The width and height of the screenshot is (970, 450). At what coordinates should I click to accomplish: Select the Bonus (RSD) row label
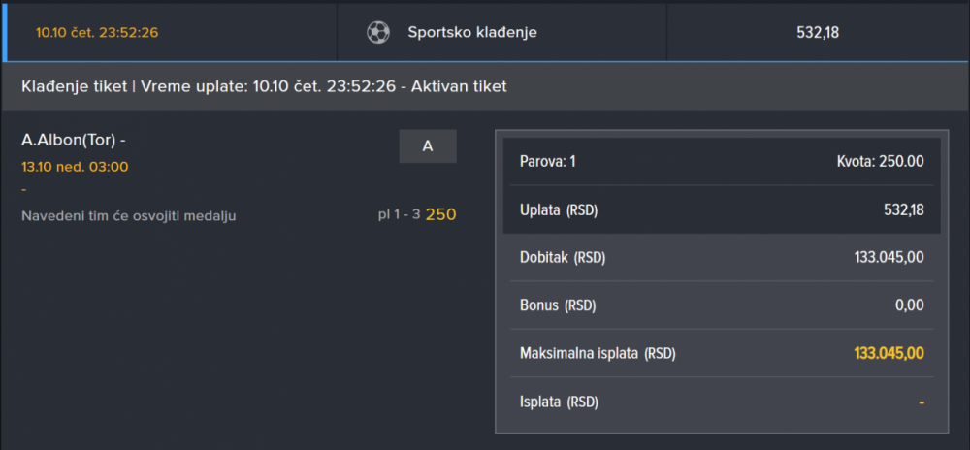pos(558,305)
